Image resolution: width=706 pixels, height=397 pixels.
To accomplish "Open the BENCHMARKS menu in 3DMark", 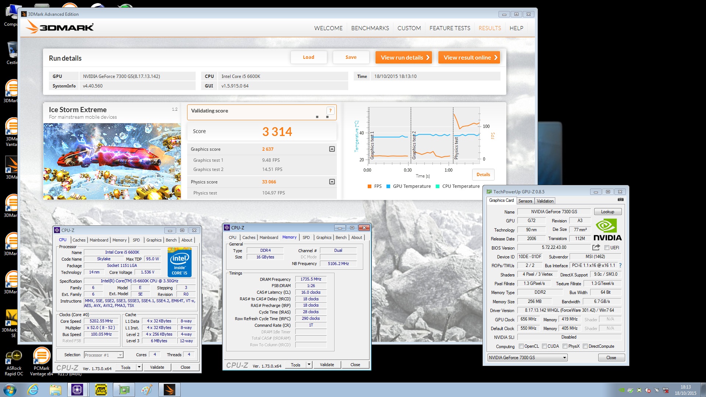I will (x=370, y=28).
